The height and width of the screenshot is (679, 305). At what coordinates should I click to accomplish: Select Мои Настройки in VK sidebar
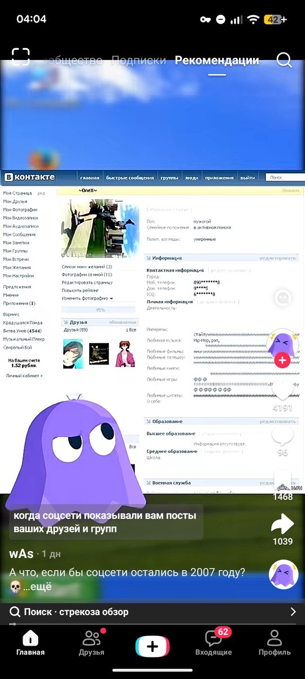[x=18, y=276]
